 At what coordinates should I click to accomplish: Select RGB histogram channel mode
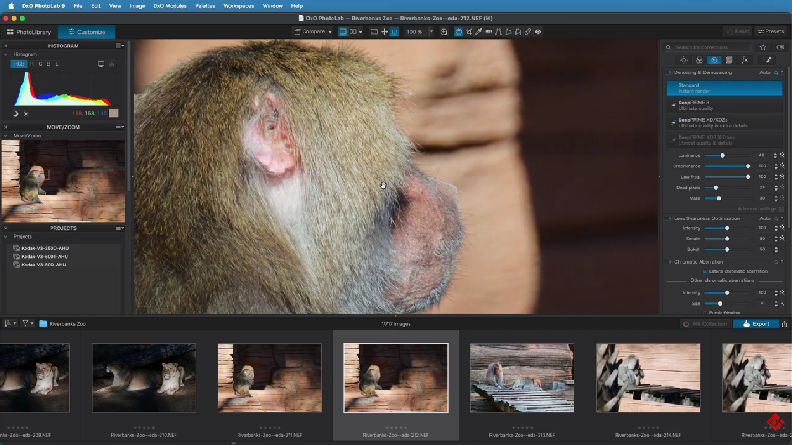(19, 64)
